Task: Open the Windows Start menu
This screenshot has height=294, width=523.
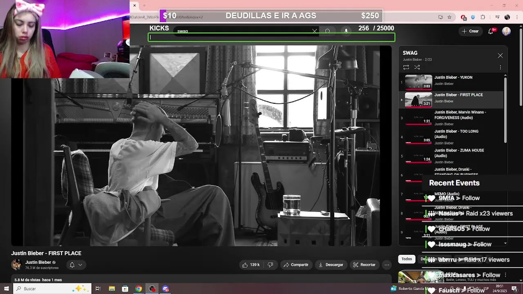Action: (x=6, y=289)
